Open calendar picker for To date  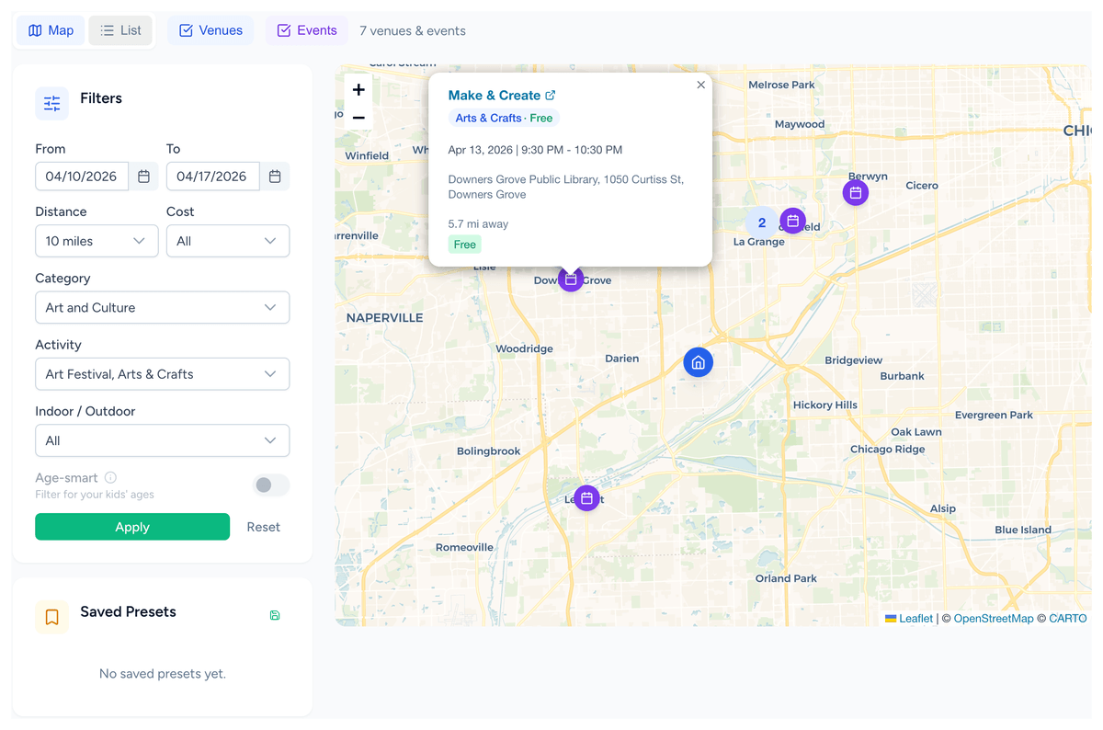(x=275, y=177)
